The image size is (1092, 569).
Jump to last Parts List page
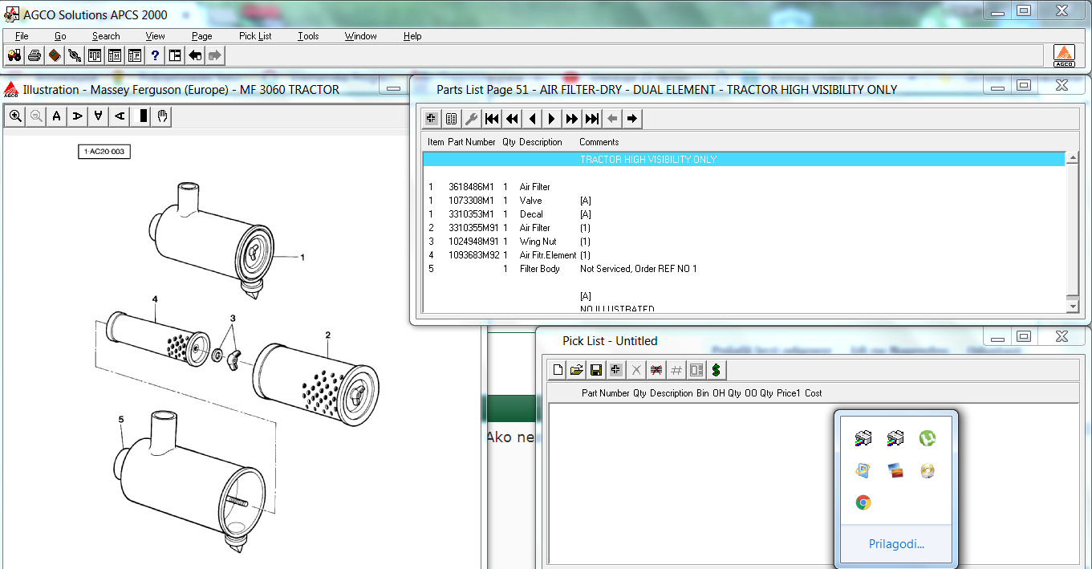pos(592,119)
